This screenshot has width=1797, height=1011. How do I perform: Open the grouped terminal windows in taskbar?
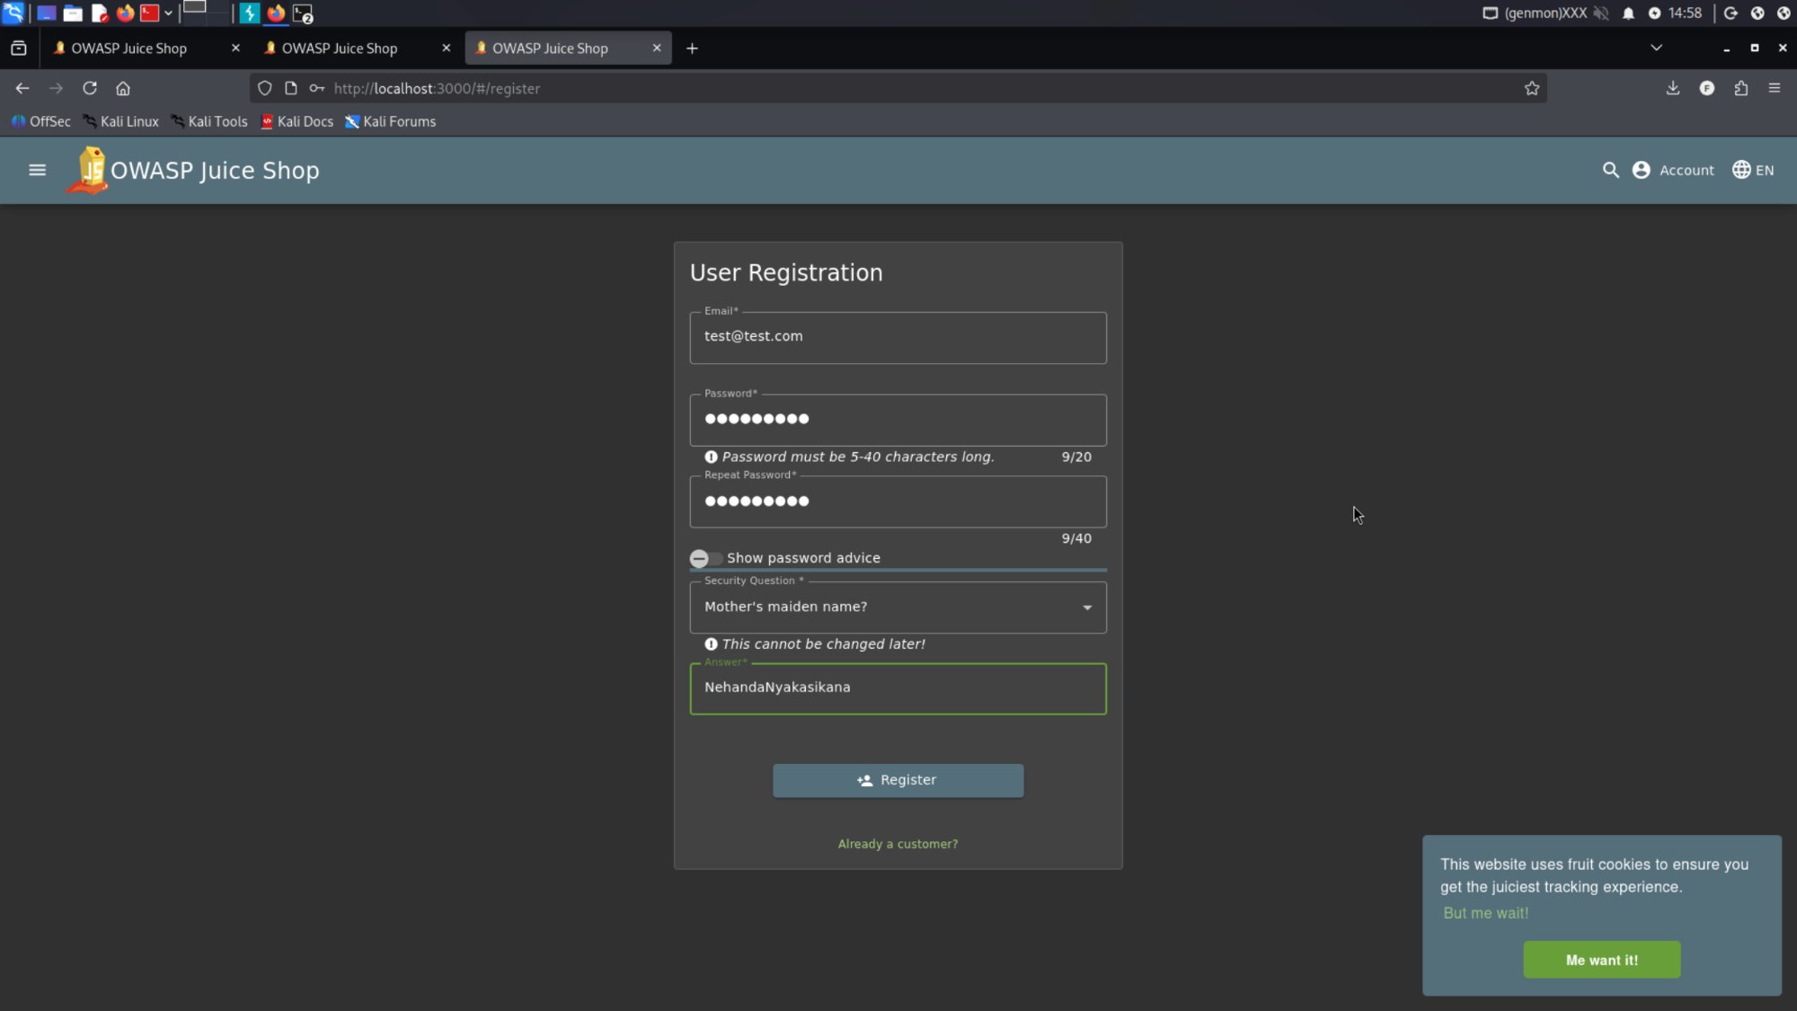click(303, 13)
